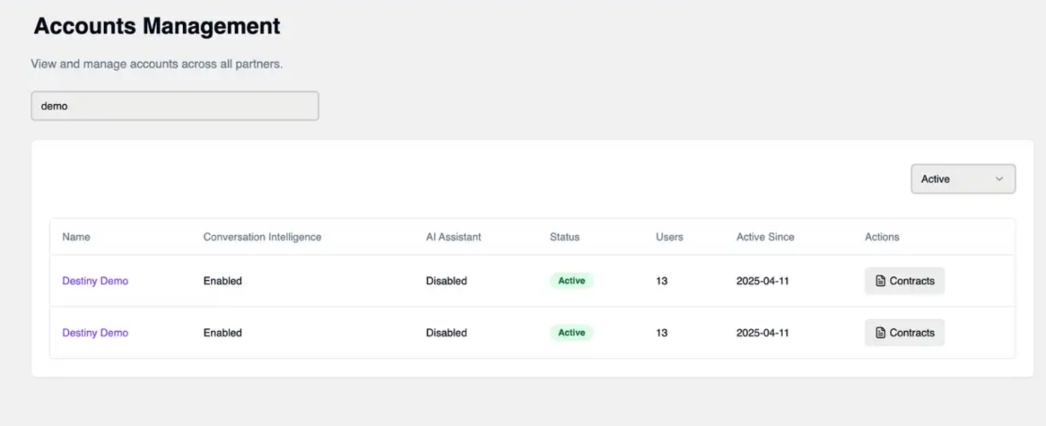Click the document icon in second row's Contracts button
Viewport: 1046px width, 426px height.
(881, 333)
